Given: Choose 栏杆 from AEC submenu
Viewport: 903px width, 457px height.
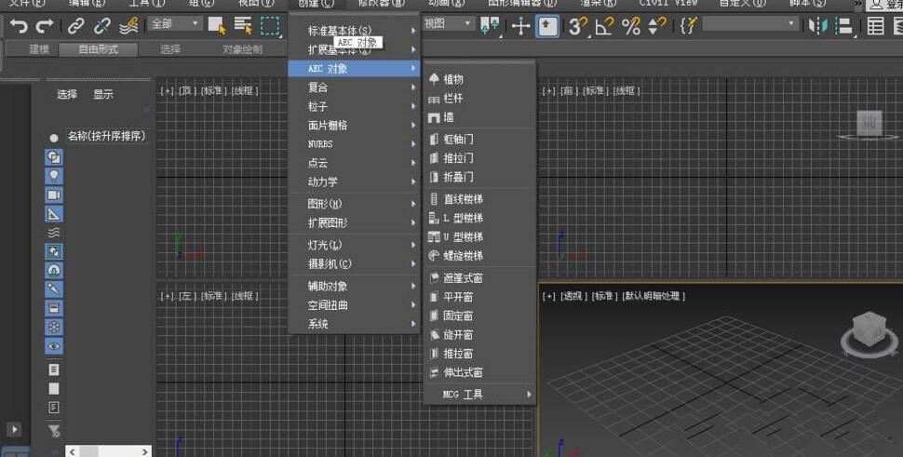Looking at the screenshot, I should tap(480, 99).
